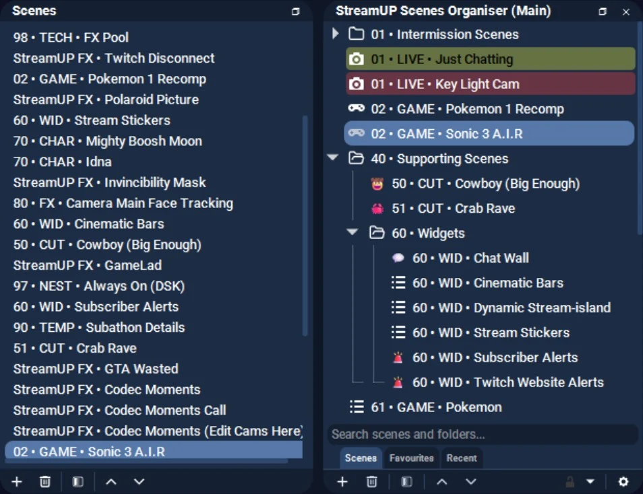Viewport: 643px width, 494px height.
Task: Select 60 WID Dynamic Stream-island
Action: click(x=512, y=308)
